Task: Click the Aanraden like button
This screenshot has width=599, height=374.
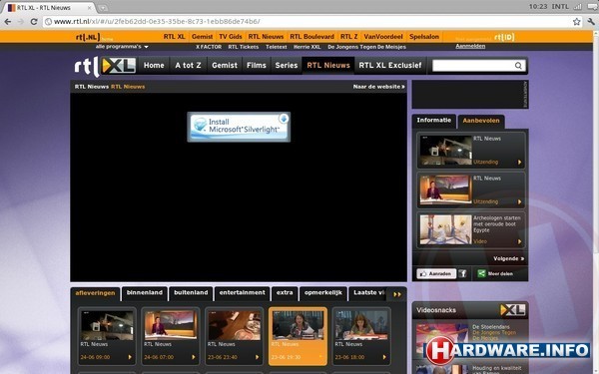Action: coord(436,273)
